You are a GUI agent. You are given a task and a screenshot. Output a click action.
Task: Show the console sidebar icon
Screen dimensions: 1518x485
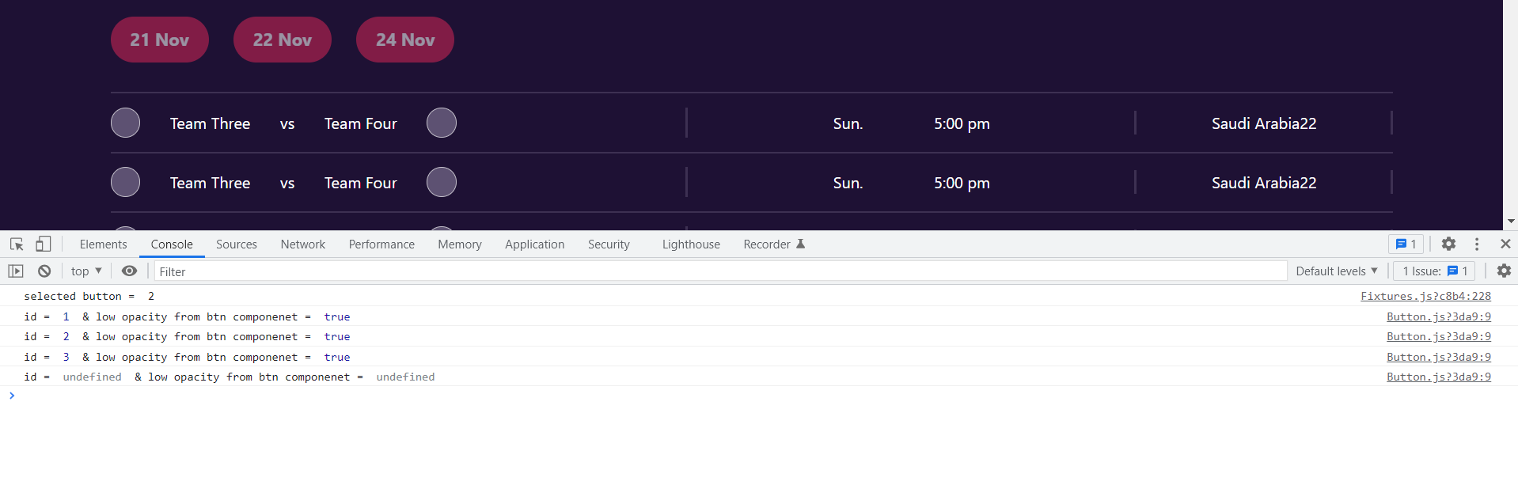pos(16,271)
